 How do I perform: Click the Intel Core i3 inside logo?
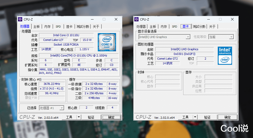(107, 42)
